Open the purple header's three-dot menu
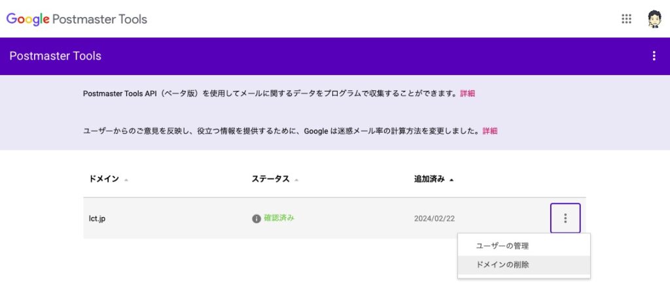The image size is (670, 298). (x=654, y=56)
